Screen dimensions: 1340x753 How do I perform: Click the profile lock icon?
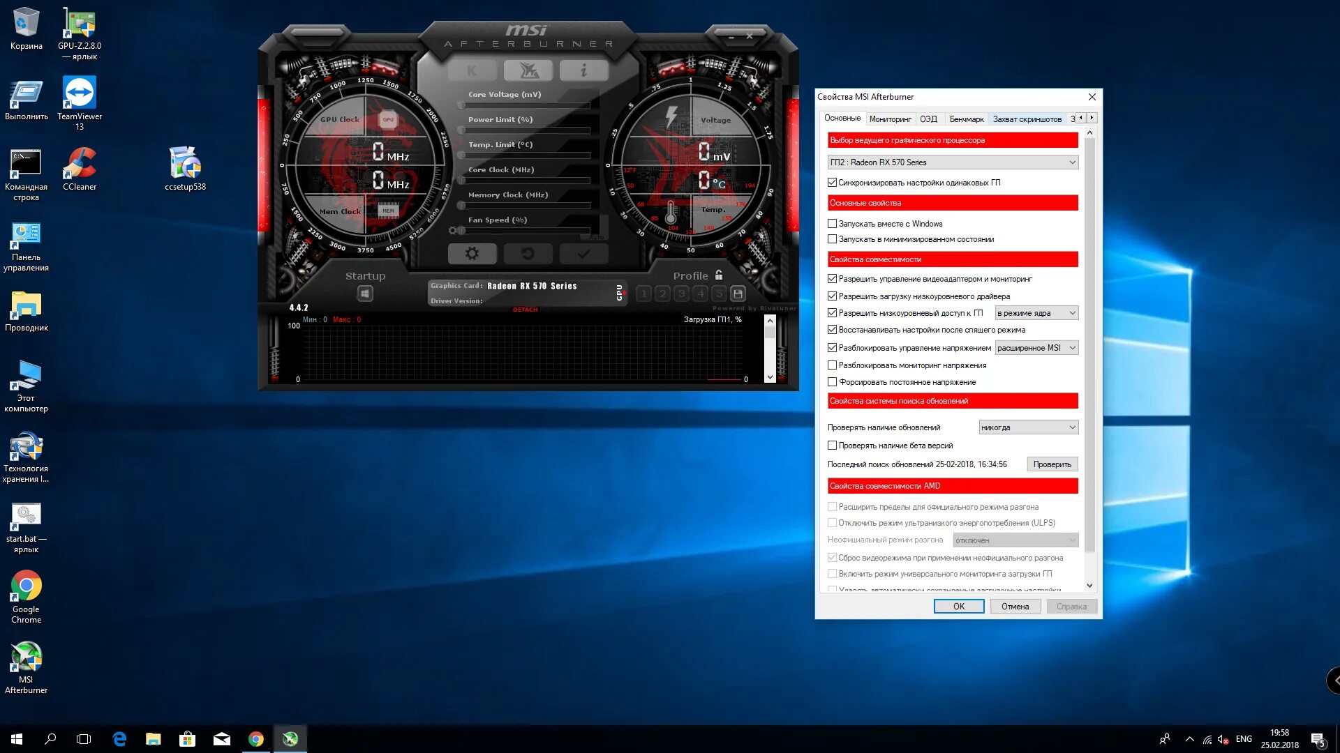pos(719,275)
